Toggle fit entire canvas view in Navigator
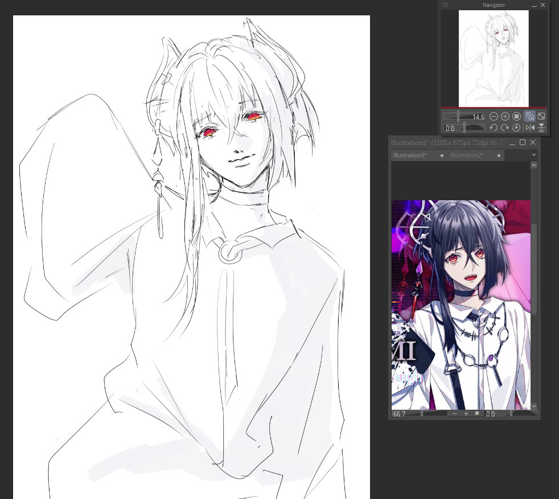The image size is (559, 499). click(x=541, y=116)
